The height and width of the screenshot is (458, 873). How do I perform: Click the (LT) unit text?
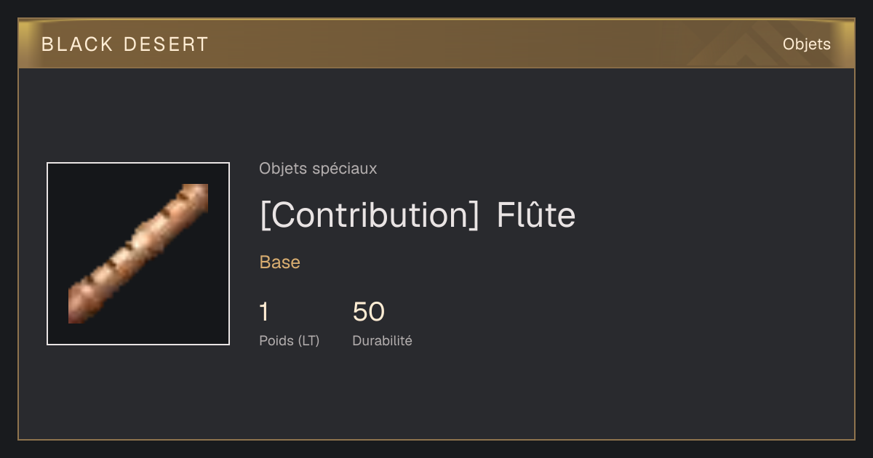[307, 340]
